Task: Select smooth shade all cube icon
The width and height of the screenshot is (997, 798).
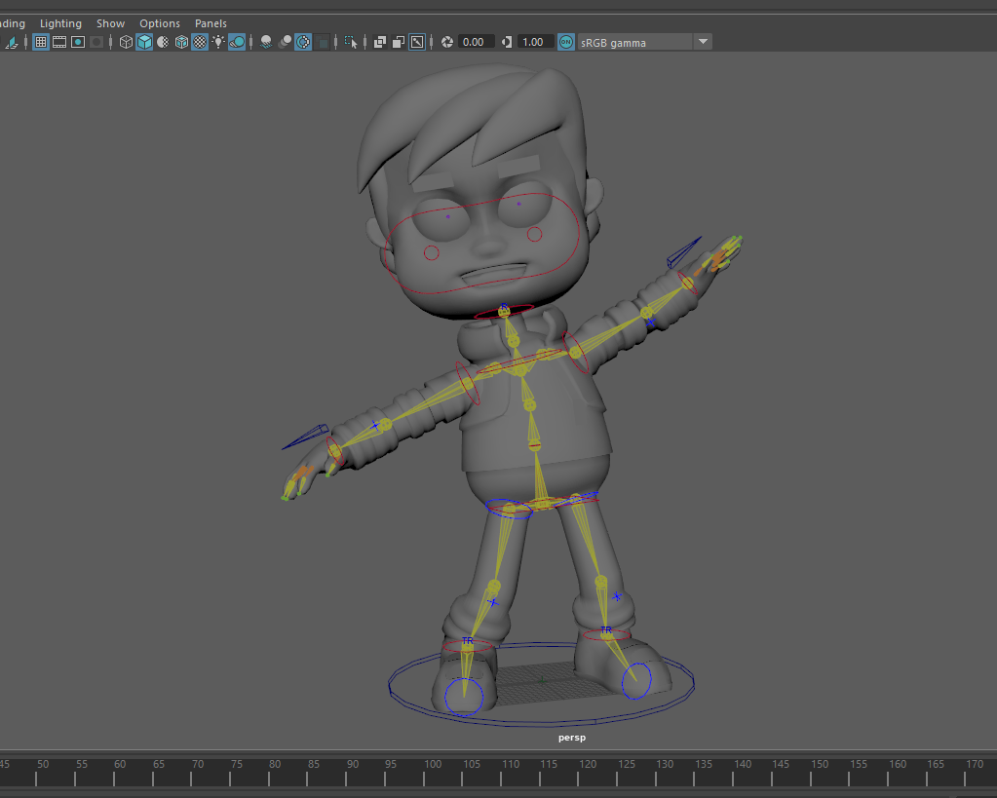Action: (x=144, y=42)
